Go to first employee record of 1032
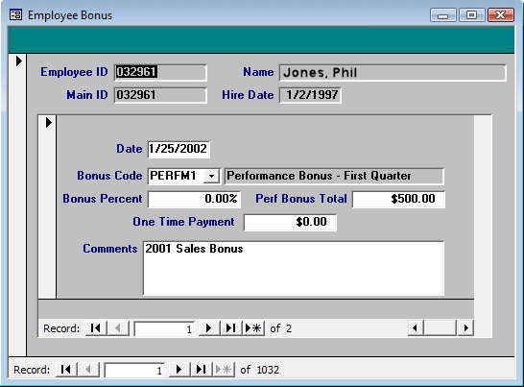This screenshot has height=387, width=524. point(66,370)
